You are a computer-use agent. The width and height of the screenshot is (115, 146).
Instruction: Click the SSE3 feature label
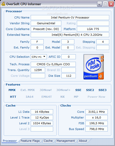click(103, 90)
